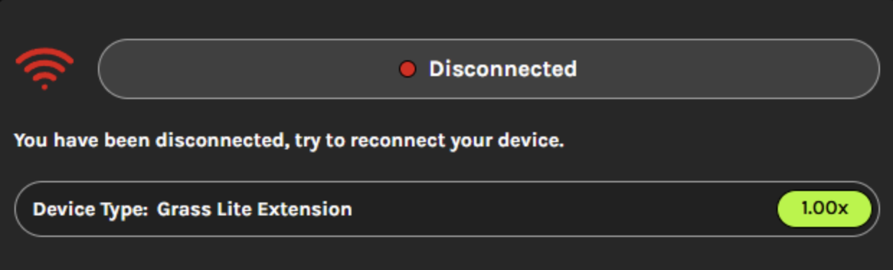Viewport: 893px width, 270px height.
Task: Open the Device Type info row
Action: 447,209
